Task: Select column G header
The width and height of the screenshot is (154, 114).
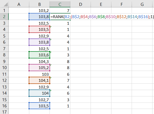Action: coord(142,4)
